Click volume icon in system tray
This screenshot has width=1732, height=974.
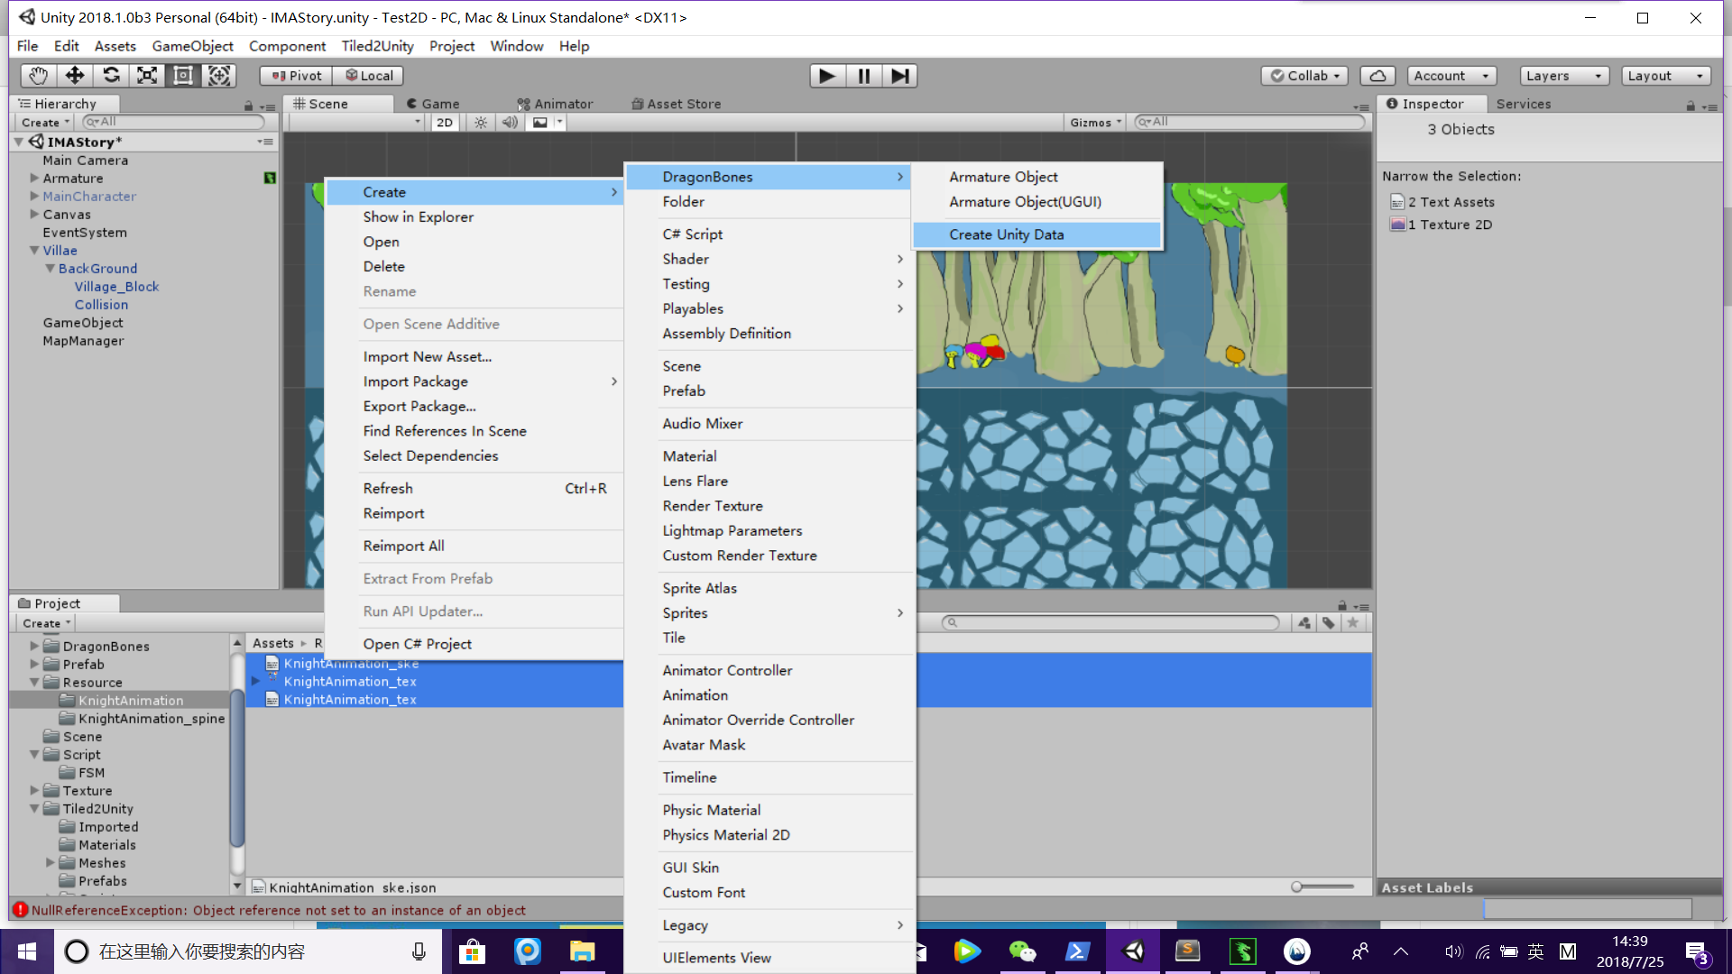[x=1452, y=951]
